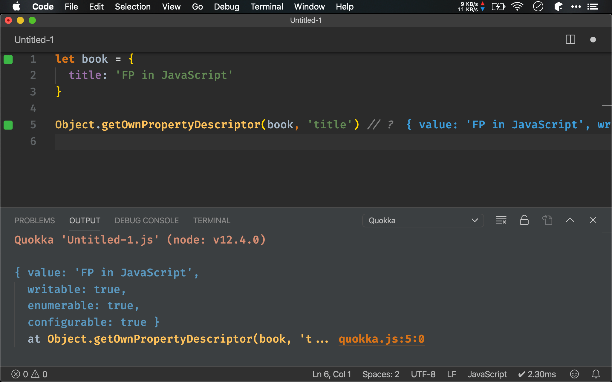The image size is (612, 382).
Task: Click the Wi-Fi menu bar icon
Action: point(517,7)
